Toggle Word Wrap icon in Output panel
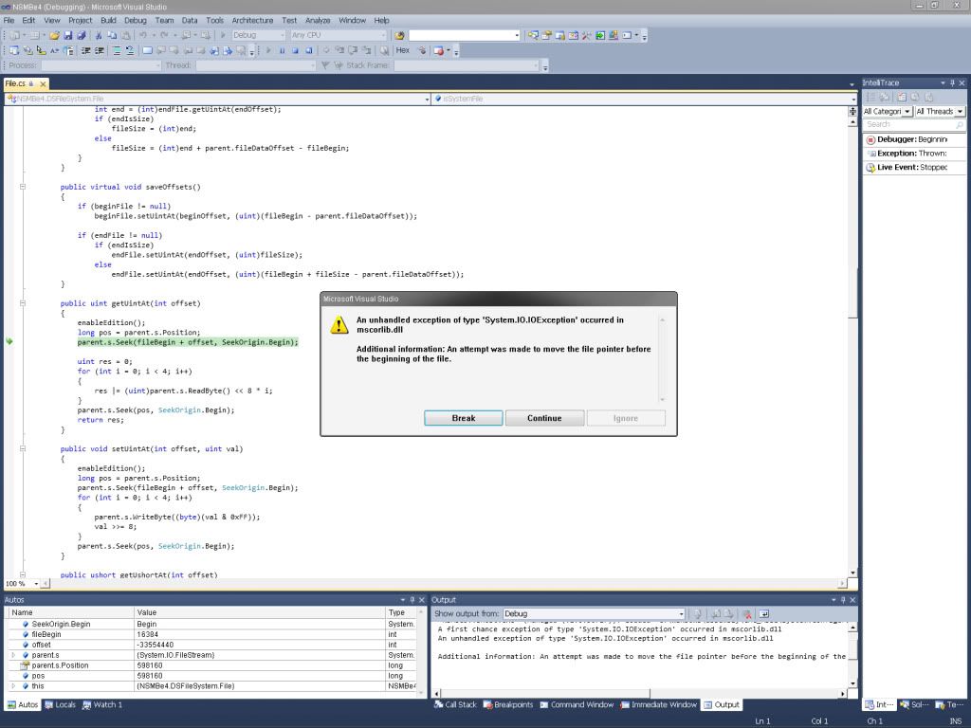This screenshot has width=971, height=728. point(764,614)
